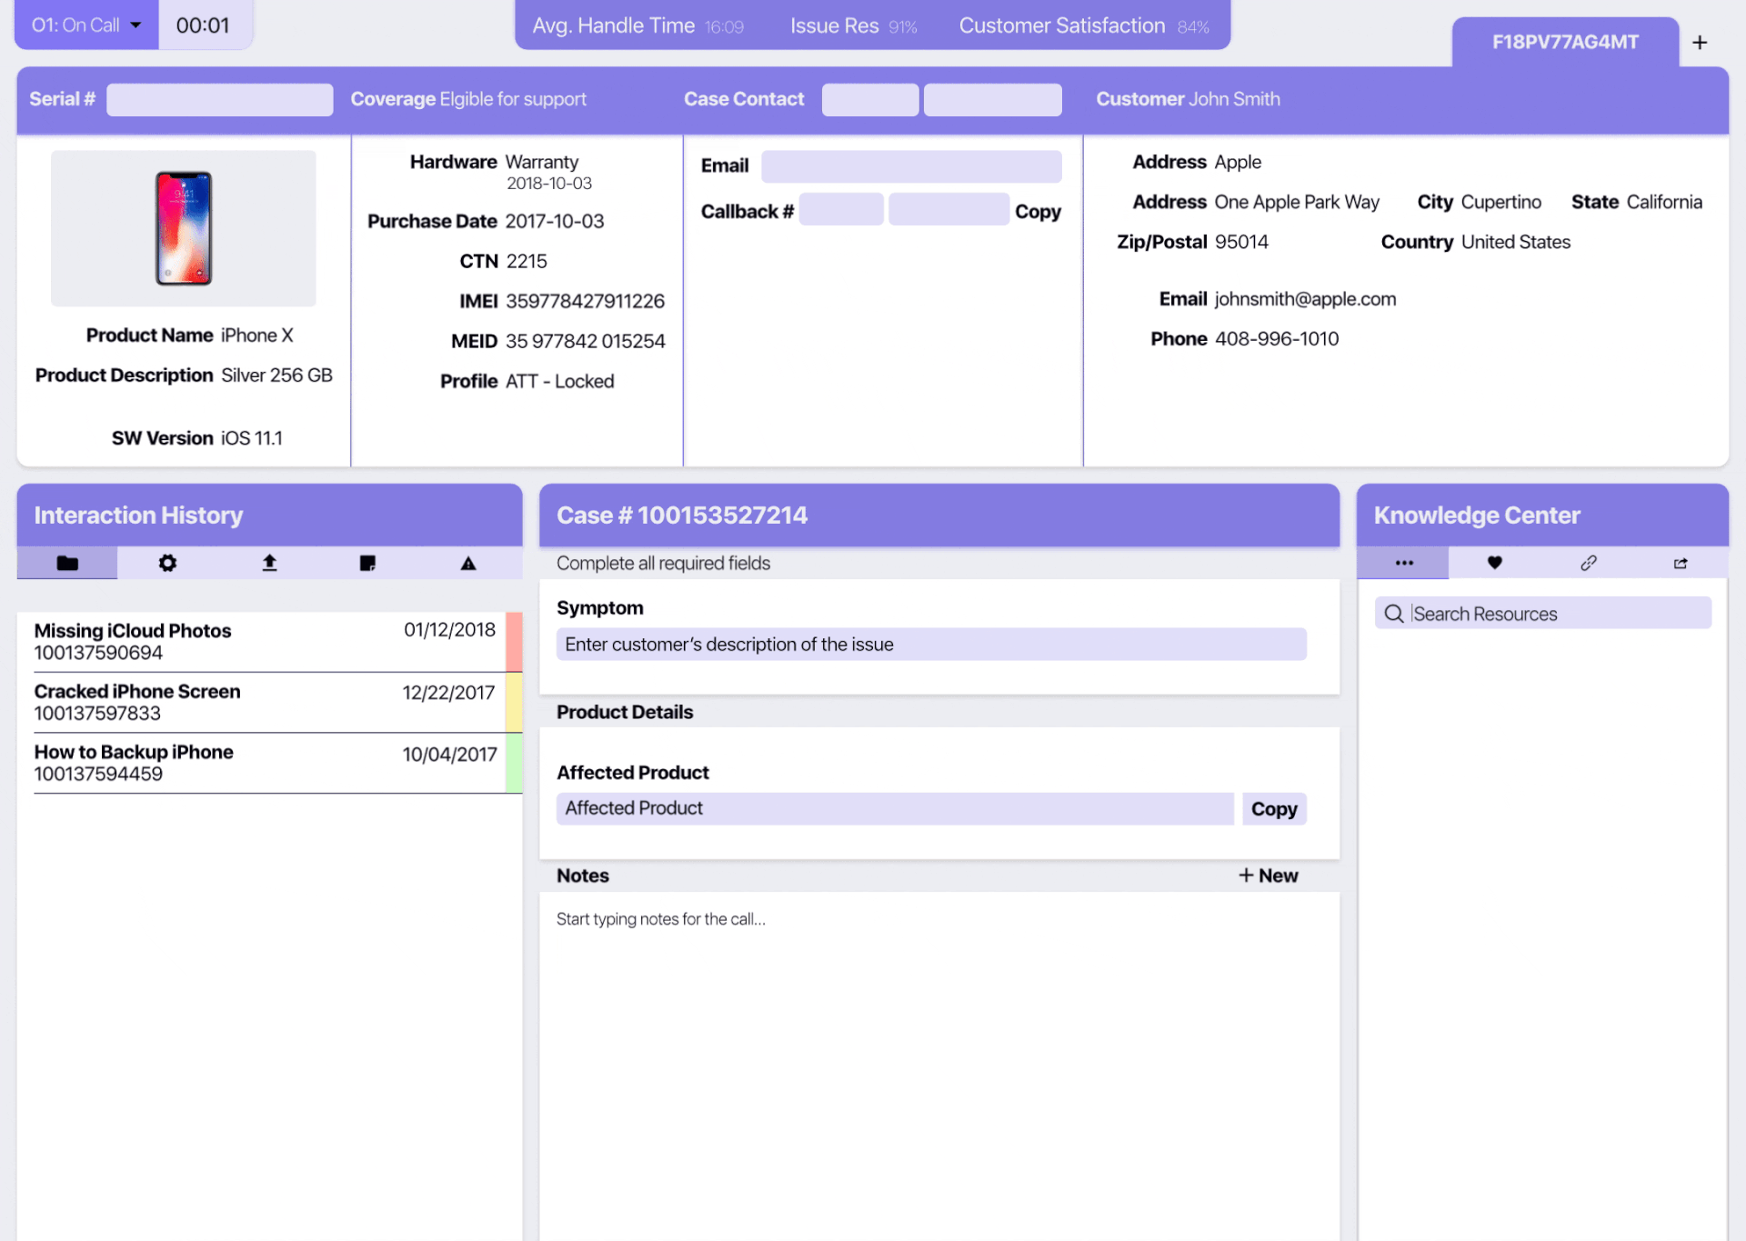Add a new tab with plus icon
Screen dimensions: 1746x1241
point(1699,43)
